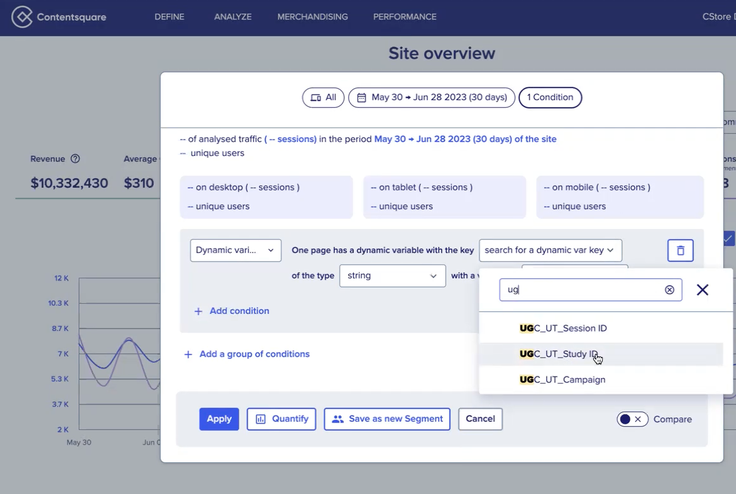Image resolution: width=736 pixels, height=494 pixels.
Task: Open the date range picker May 30 – Jun 28
Action: pyautogui.click(x=432, y=98)
